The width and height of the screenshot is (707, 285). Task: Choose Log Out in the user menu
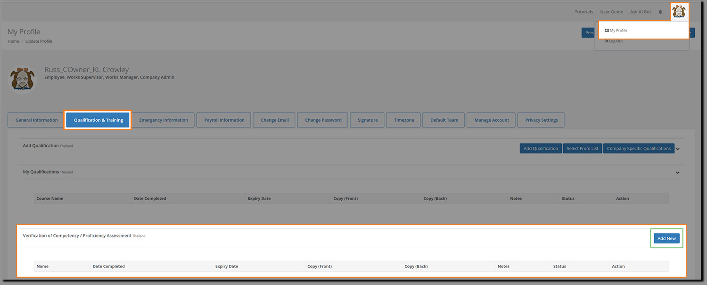(x=614, y=41)
